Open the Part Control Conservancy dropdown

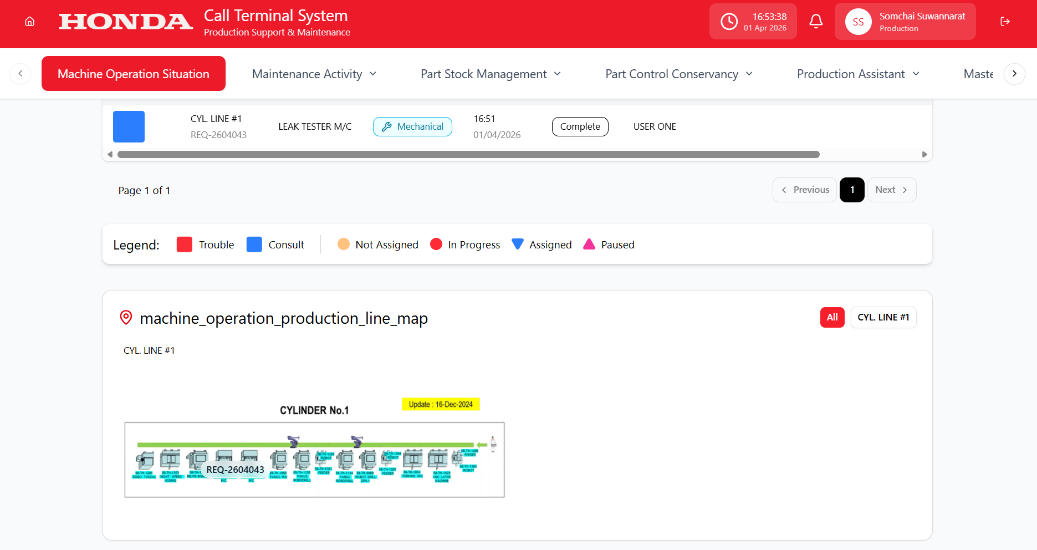click(x=678, y=74)
